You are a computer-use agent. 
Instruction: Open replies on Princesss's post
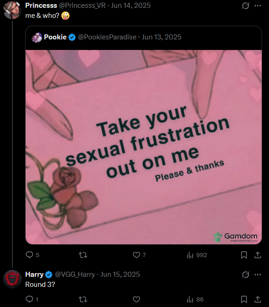pos(32,255)
